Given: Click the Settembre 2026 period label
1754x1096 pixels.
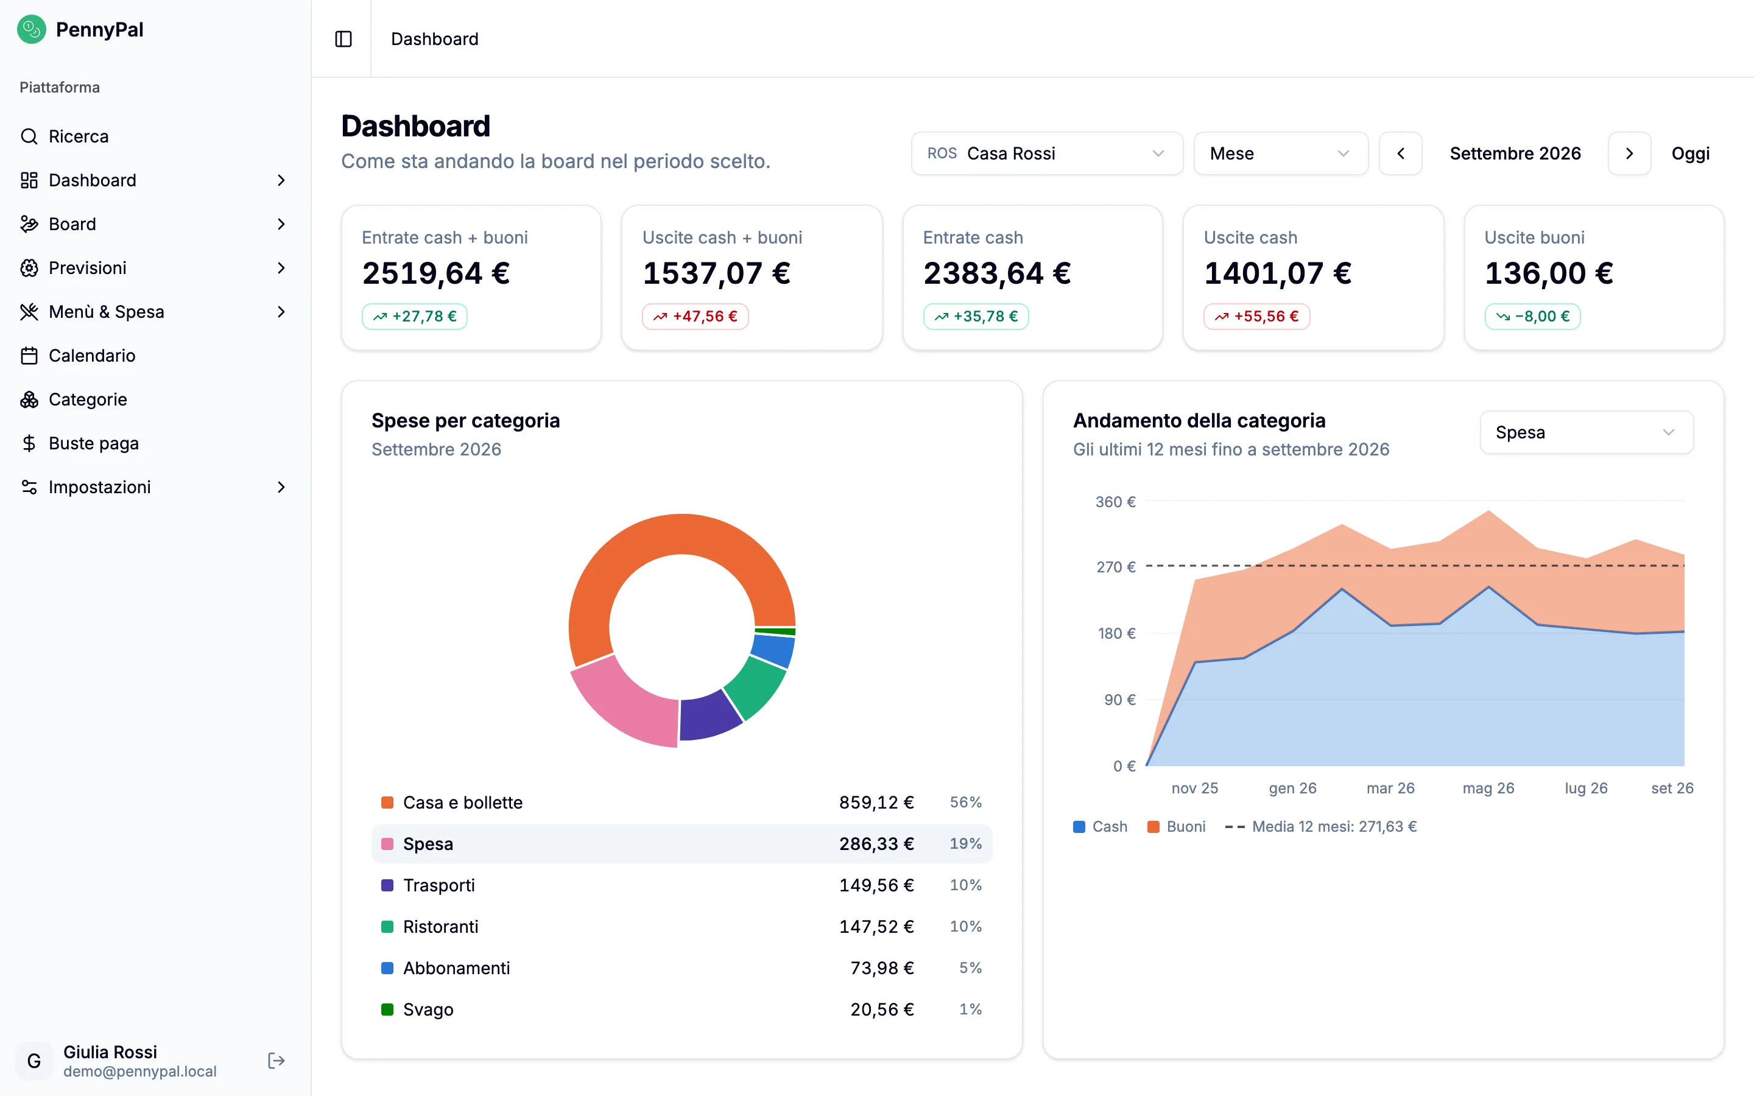Looking at the screenshot, I should tap(1515, 153).
